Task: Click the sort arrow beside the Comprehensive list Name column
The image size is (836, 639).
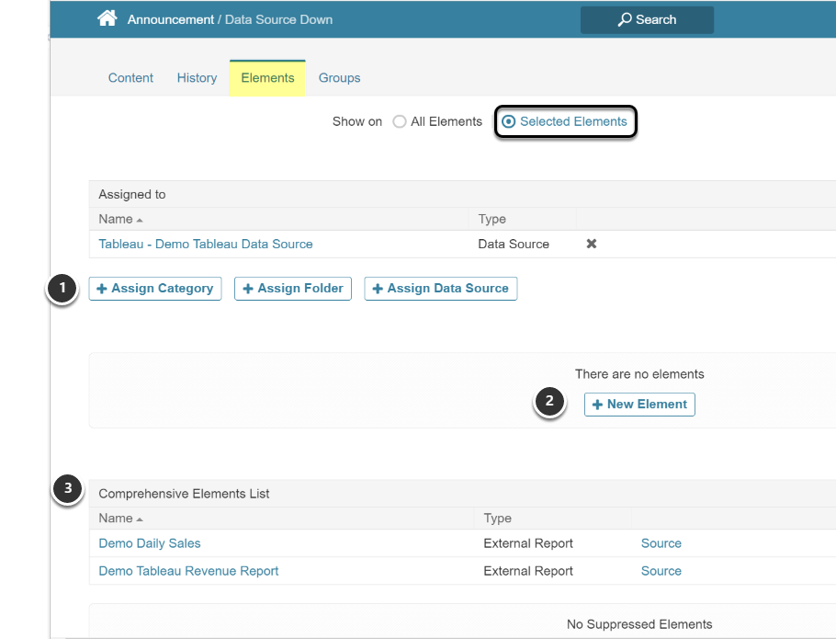Action: 140,519
